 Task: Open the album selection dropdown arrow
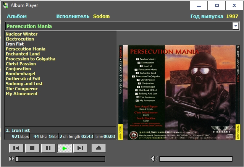coord(236,26)
